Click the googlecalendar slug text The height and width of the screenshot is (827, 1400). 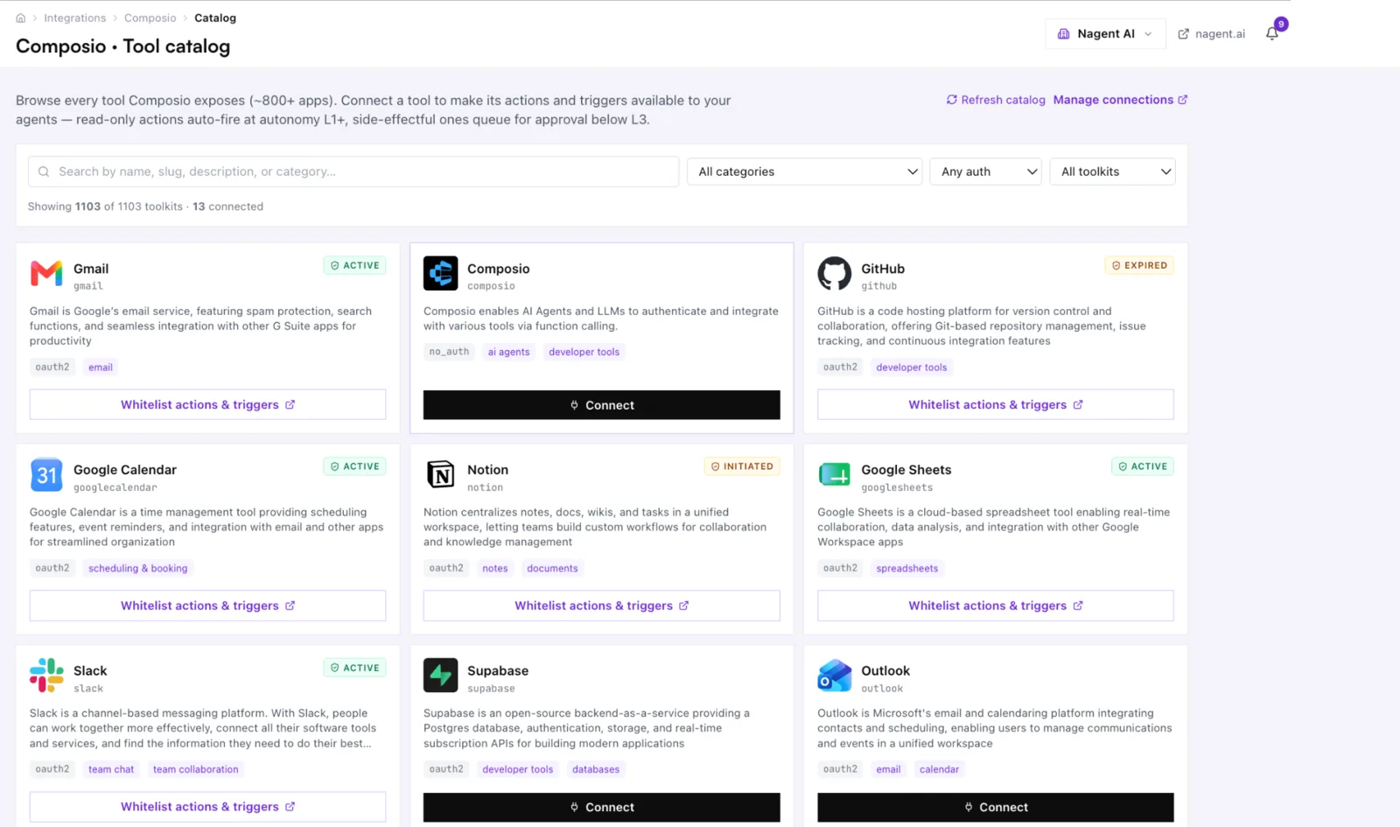(115, 487)
